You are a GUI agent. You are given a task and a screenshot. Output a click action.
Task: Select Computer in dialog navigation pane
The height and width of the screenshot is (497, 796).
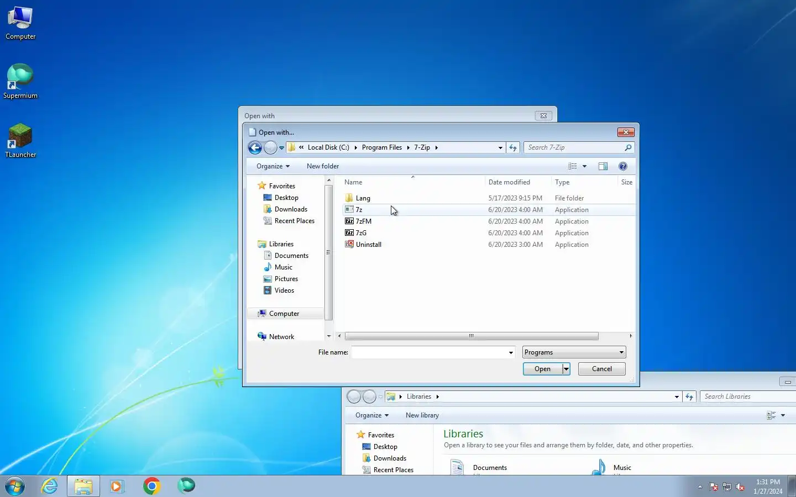pyautogui.click(x=284, y=314)
